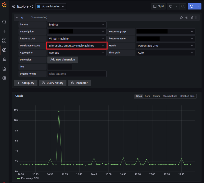Delete query A with the trash icon
This screenshot has height=183, width=204.
192,17
